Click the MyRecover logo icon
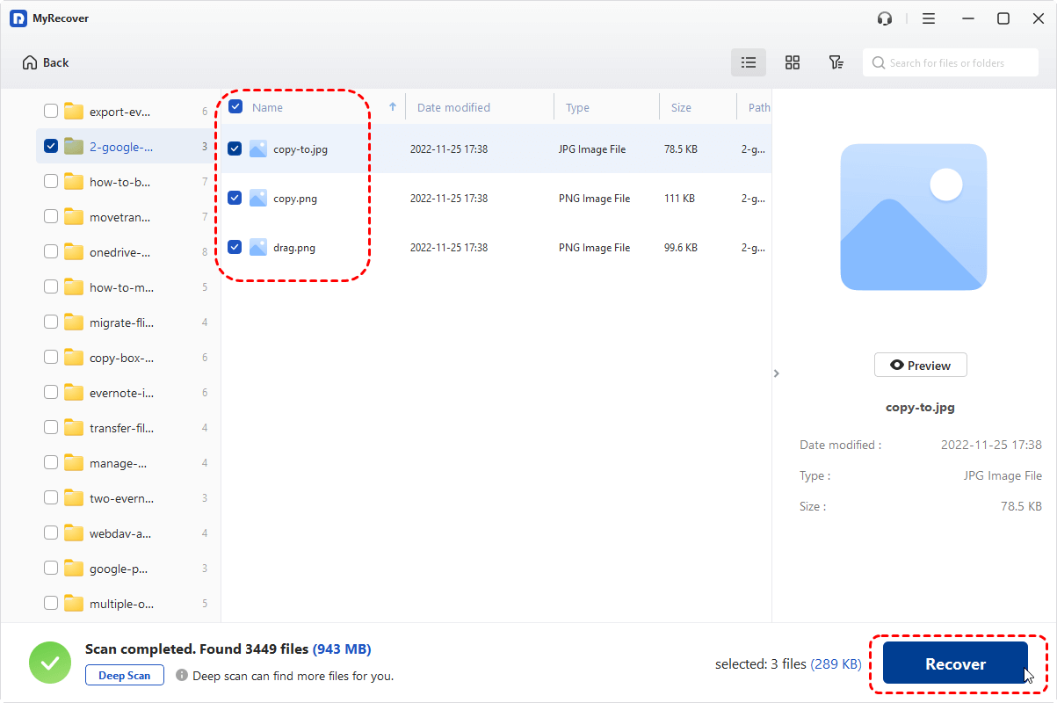1057x703 pixels. pyautogui.click(x=19, y=18)
